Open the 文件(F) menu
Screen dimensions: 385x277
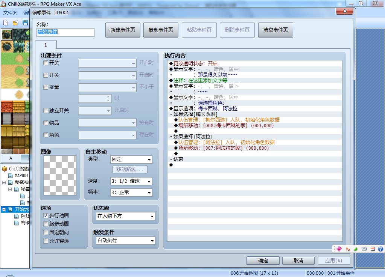(x=10, y=13)
